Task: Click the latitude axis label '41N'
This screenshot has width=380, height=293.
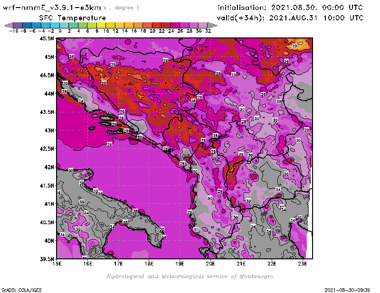Action: coord(49,204)
